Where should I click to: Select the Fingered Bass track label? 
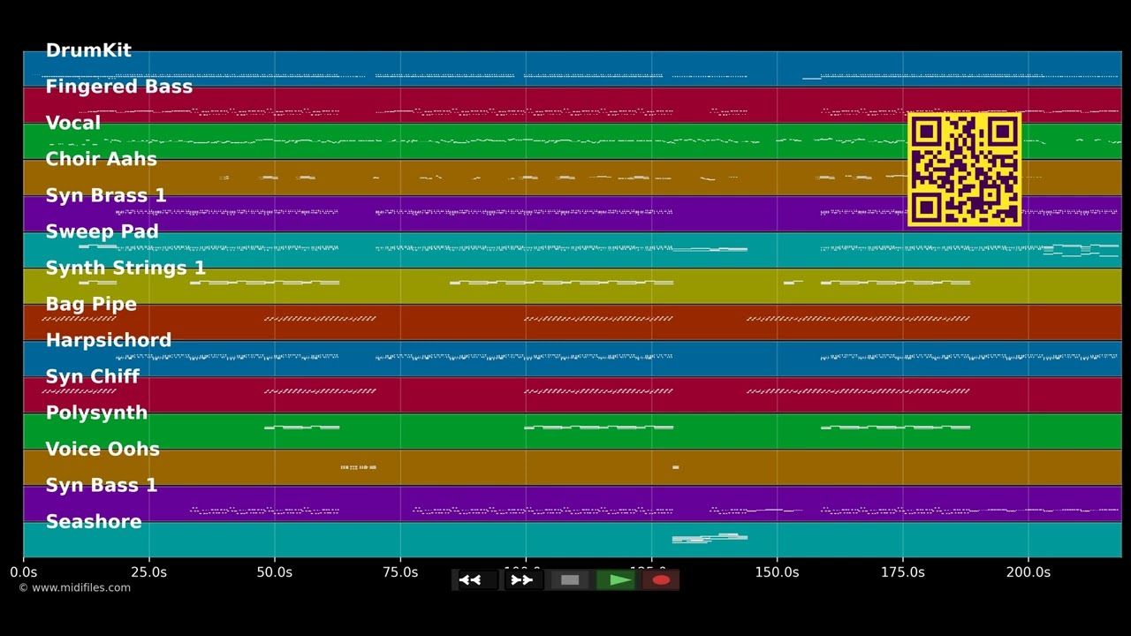118,87
